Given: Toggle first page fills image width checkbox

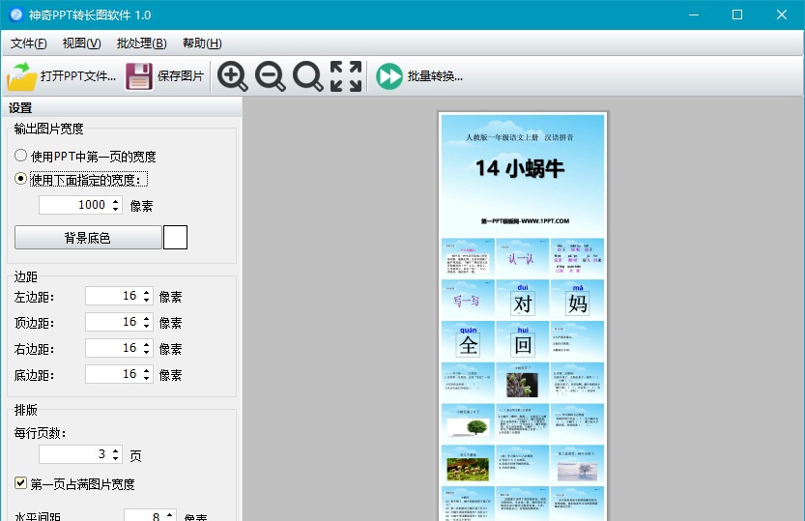Looking at the screenshot, I should (21, 483).
